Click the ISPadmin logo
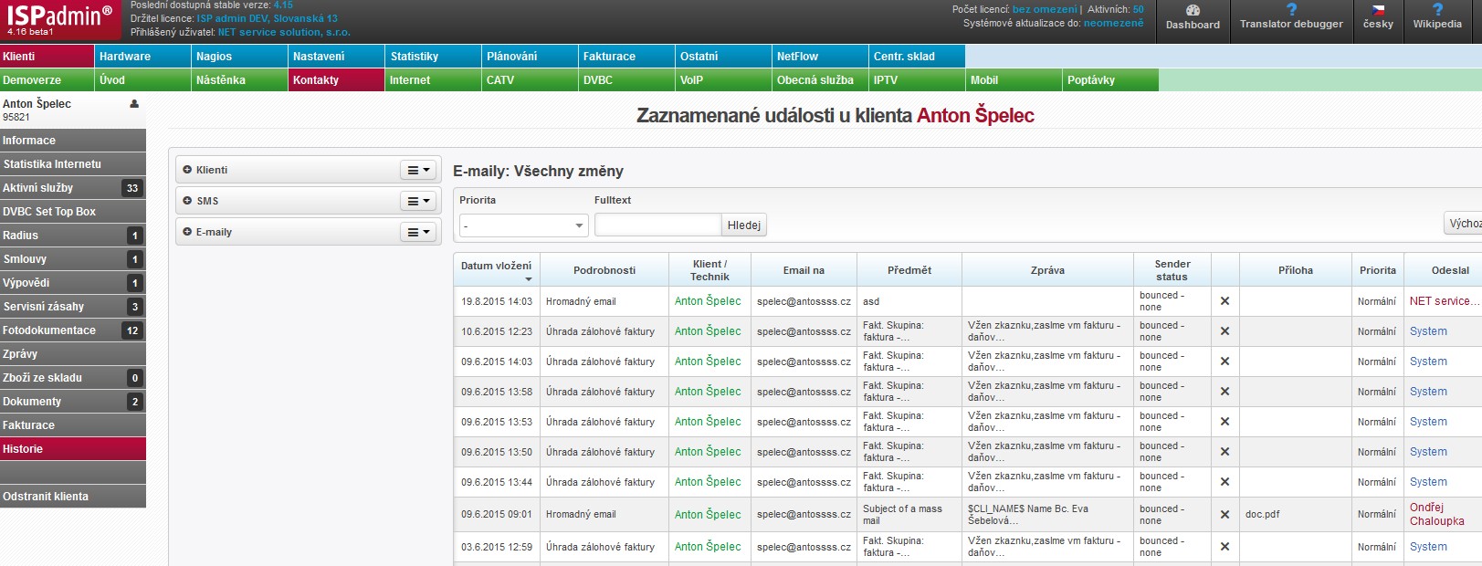Image resolution: width=1482 pixels, height=566 pixels. pos(60,20)
